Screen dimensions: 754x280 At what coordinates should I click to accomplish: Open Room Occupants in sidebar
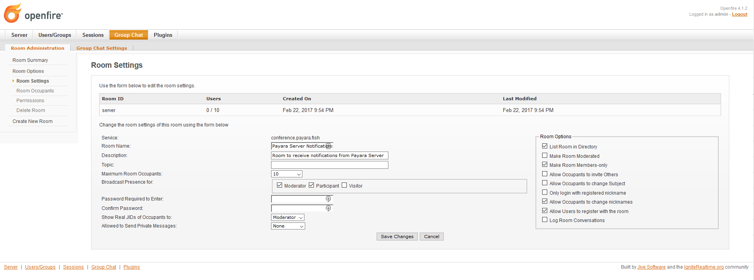[35, 91]
